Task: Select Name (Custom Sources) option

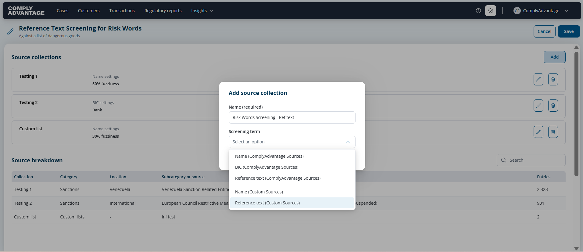Action: point(292,192)
